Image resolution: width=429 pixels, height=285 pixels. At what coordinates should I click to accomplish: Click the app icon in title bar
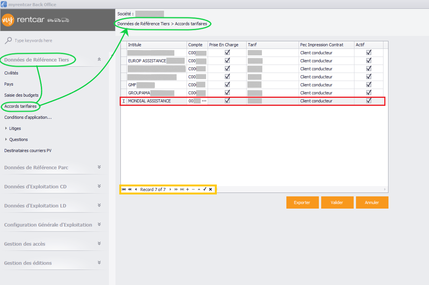click(x=4, y=4)
